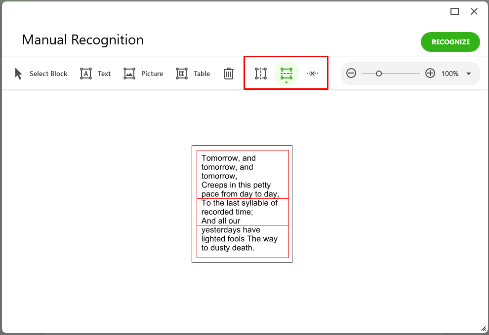This screenshot has width=489, height=335.
Task: Zoom out with the minus button
Action: [351, 74]
